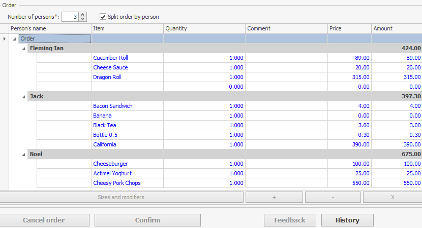Collapse the Fleming Ian group
This screenshot has width=422, height=228.
[23, 49]
